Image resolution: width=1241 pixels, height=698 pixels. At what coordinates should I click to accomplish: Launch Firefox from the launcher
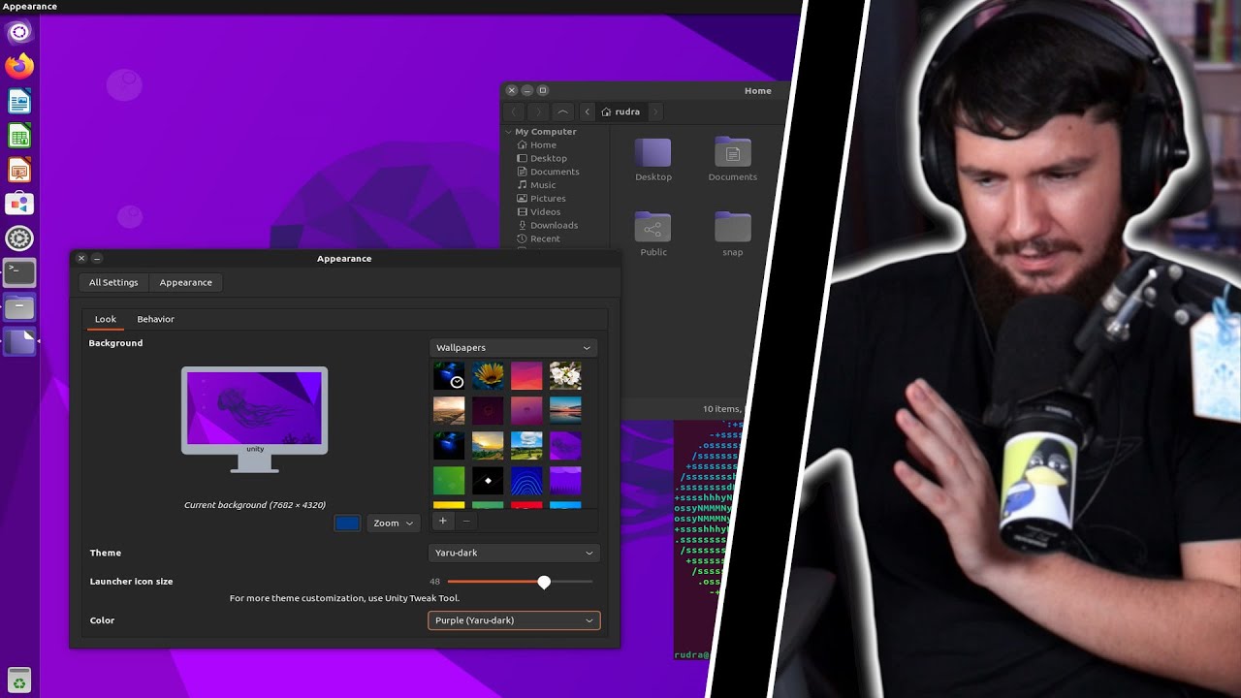tap(19, 66)
